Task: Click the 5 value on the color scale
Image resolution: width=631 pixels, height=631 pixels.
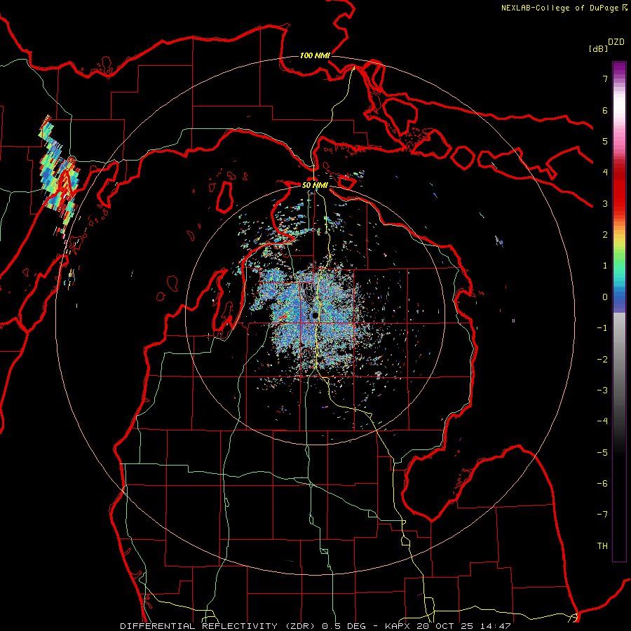Action: pos(605,141)
